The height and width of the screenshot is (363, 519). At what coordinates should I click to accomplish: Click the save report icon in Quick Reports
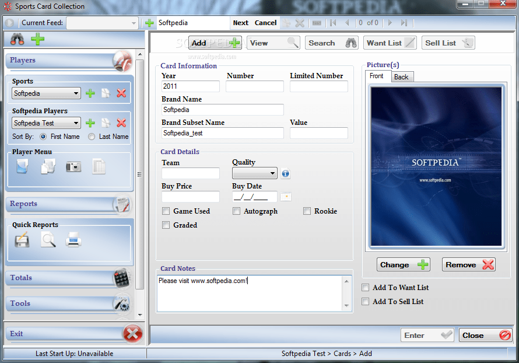point(22,239)
